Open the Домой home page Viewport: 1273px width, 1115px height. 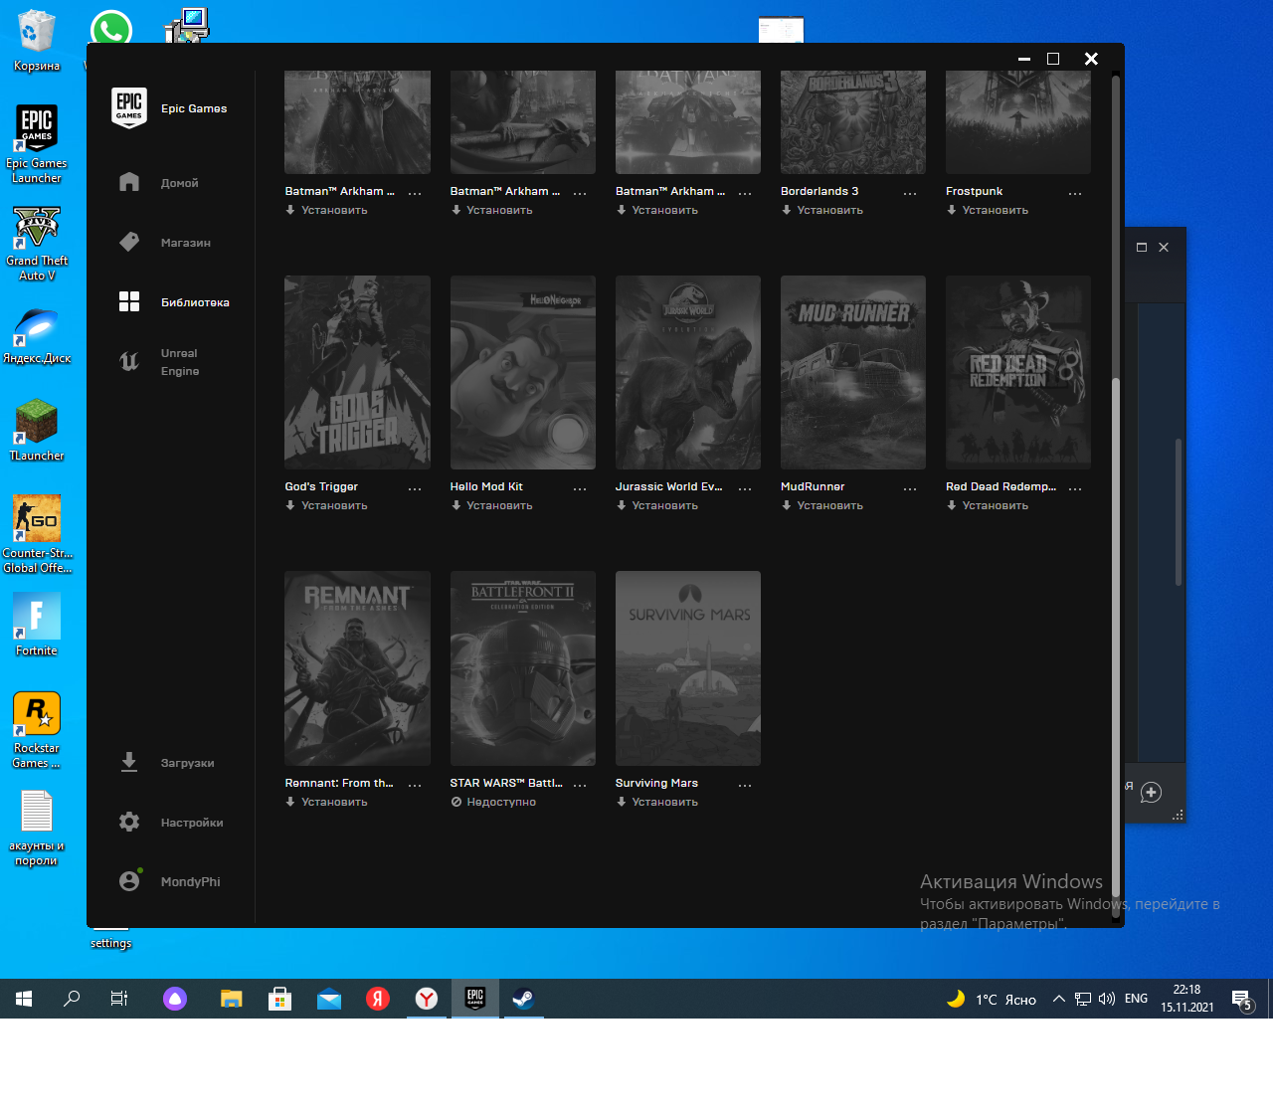coord(159,183)
